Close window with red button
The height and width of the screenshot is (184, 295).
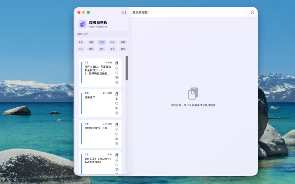(x=79, y=12)
